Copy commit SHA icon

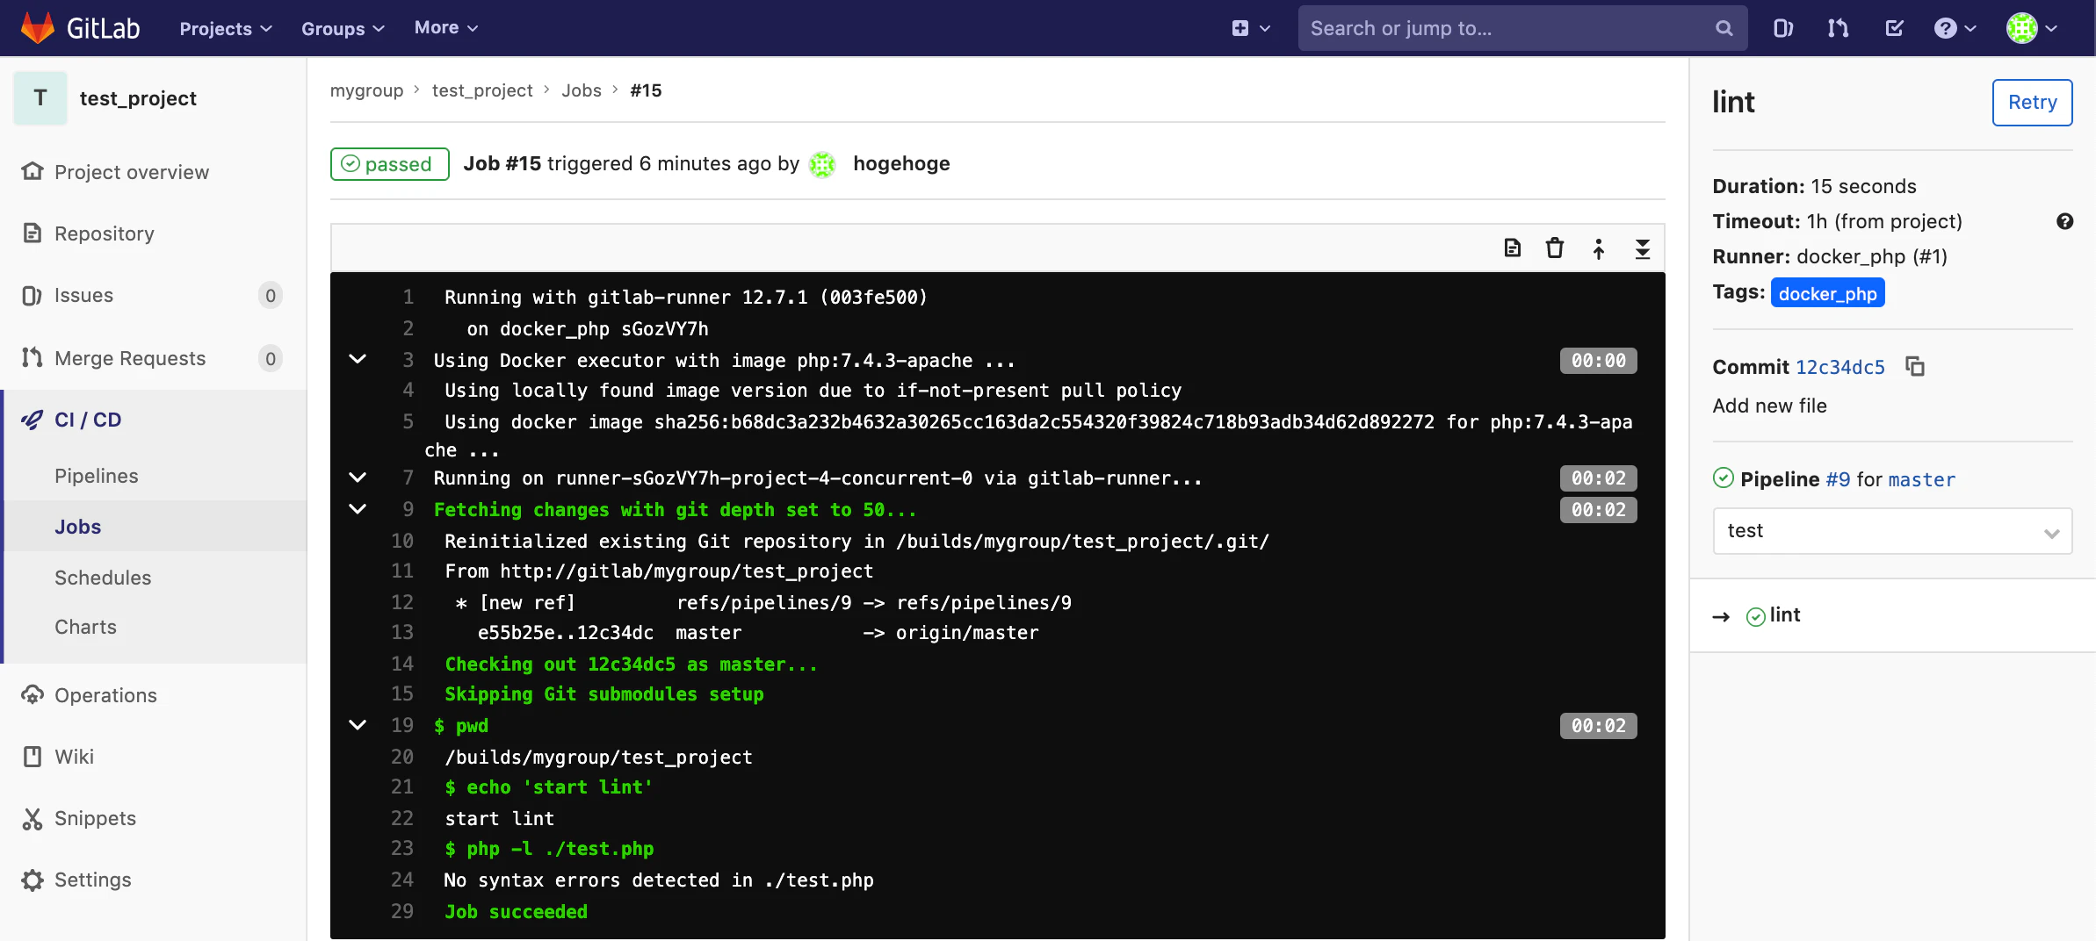(x=1915, y=366)
